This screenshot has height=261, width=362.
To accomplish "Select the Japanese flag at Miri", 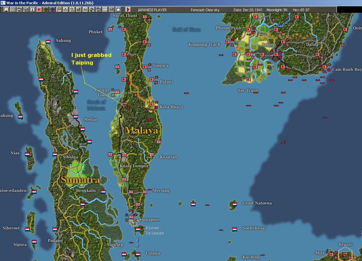I will pos(331,254).
